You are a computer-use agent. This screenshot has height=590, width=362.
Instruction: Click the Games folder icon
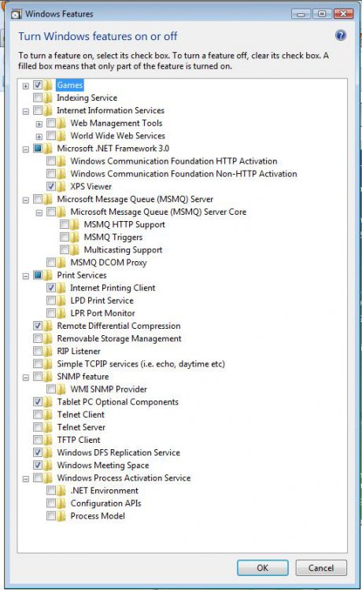point(48,85)
